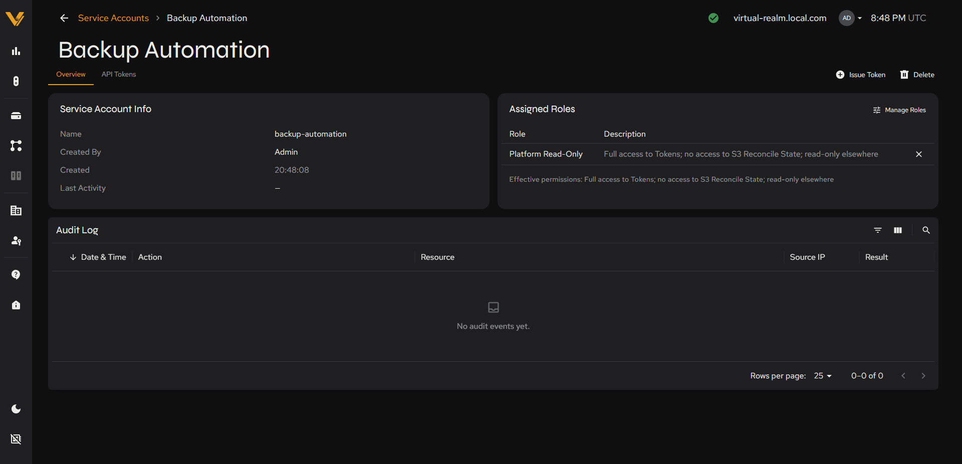The width and height of the screenshot is (962, 464).
Task: Click the Admin created-by value
Action: [286, 152]
